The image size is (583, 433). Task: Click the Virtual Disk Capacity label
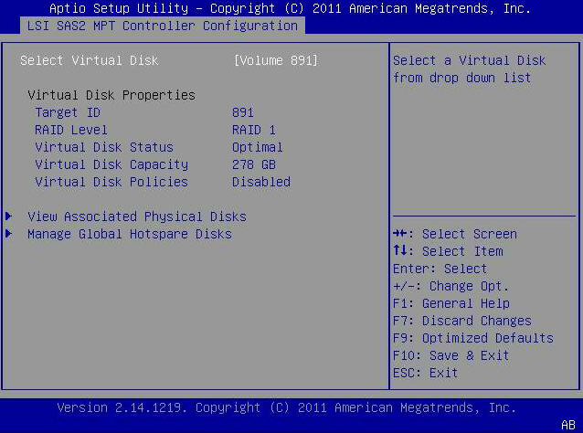(x=111, y=164)
